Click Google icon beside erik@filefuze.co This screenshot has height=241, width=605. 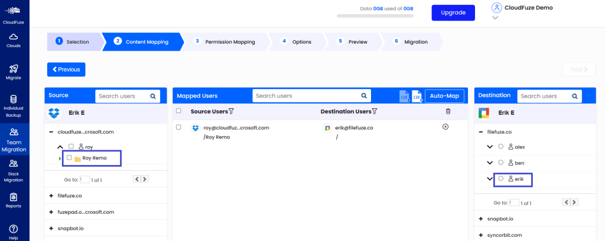(327, 128)
